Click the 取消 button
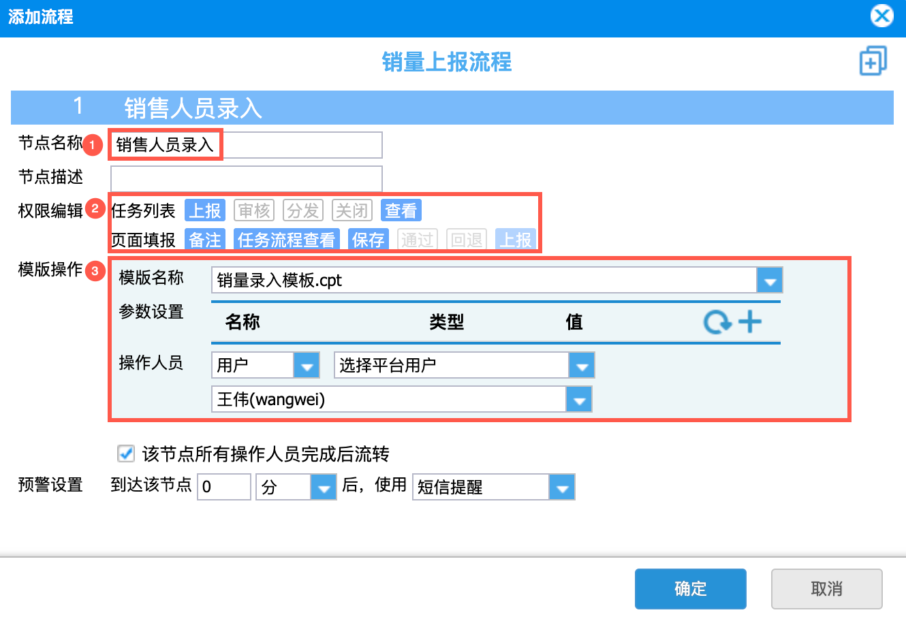The height and width of the screenshot is (621, 906). (x=827, y=588)
